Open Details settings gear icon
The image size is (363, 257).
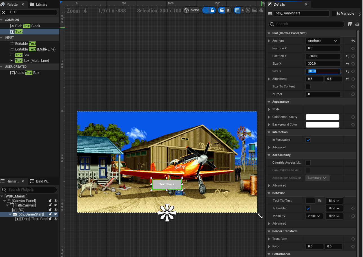click(357, 24)
